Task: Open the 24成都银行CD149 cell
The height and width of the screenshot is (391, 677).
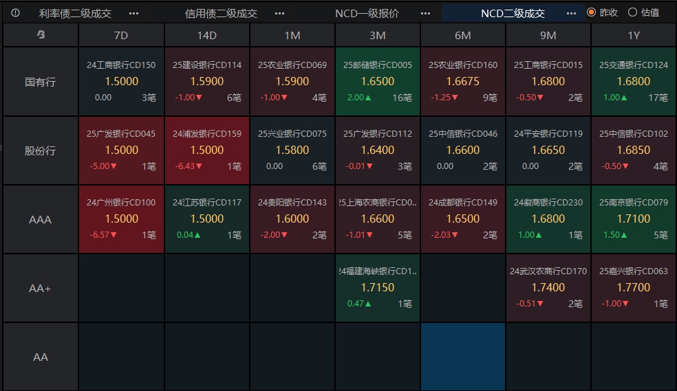Action: [x=463, y=219]
